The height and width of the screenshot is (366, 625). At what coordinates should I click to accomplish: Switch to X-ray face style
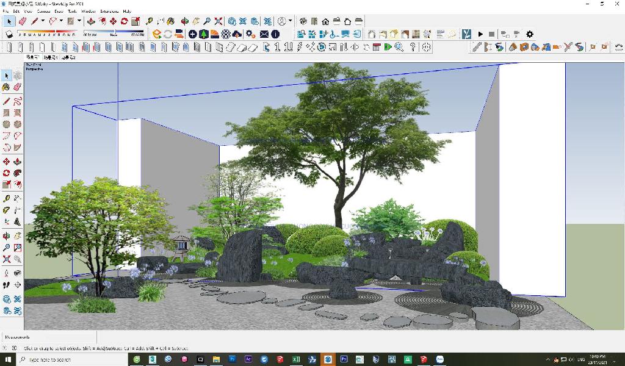point(371,34)
